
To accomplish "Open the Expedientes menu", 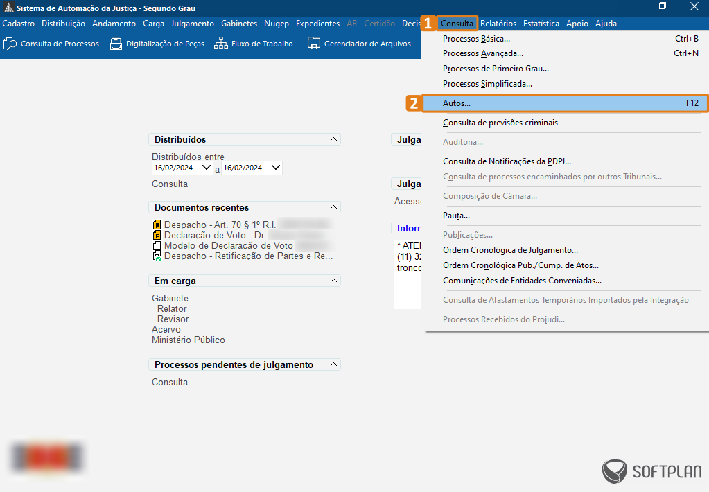I will click(318, 24).
